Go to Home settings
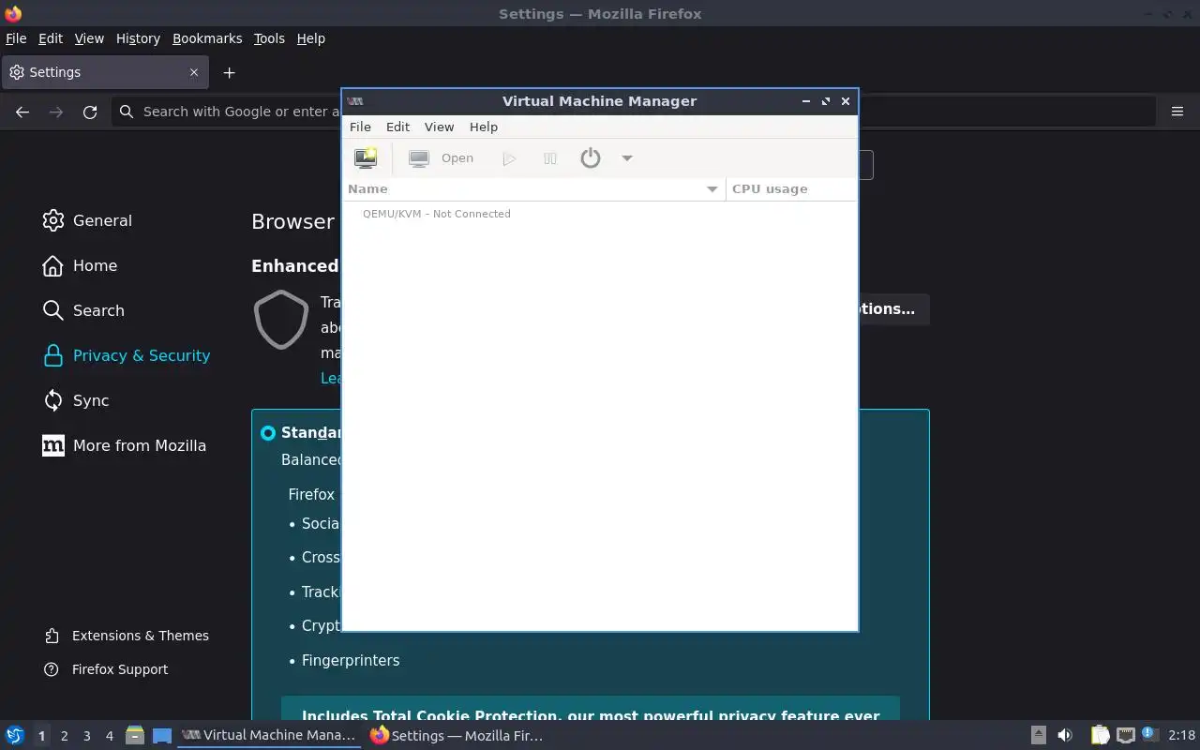 tap(80, 265)
